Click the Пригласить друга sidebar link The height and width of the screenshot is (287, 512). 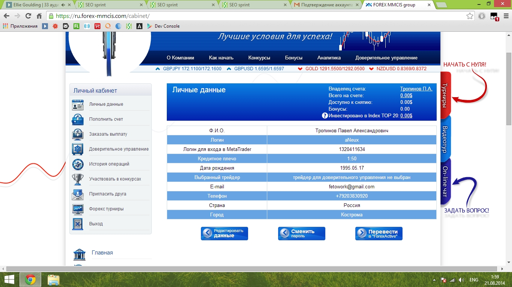(x=108, y=194)
